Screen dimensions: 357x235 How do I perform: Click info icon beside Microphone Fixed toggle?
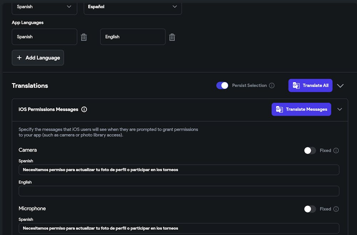coord(336,209)
